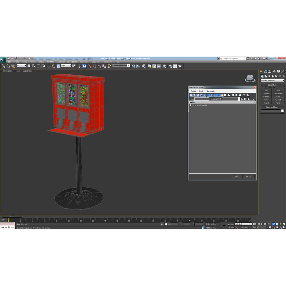The image size is (286, 286).
Task: Activate Select and Manipulate tool
Action: click(79, 66)
